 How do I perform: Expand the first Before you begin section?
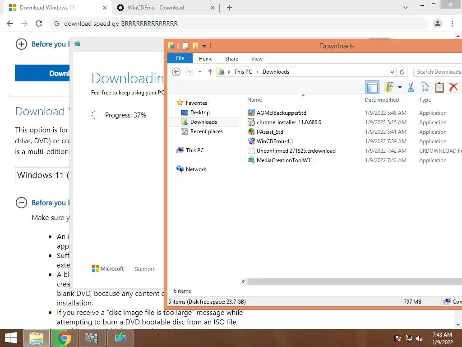pos(21,44)
